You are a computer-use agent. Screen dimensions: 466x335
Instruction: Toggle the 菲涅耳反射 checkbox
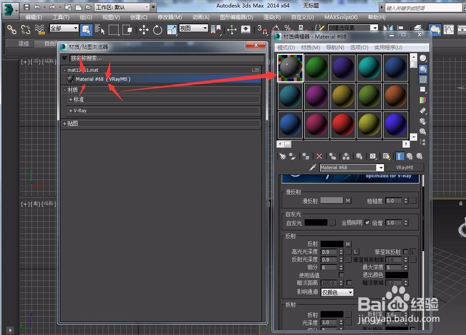pyautogui.click(x=405, y=252)
